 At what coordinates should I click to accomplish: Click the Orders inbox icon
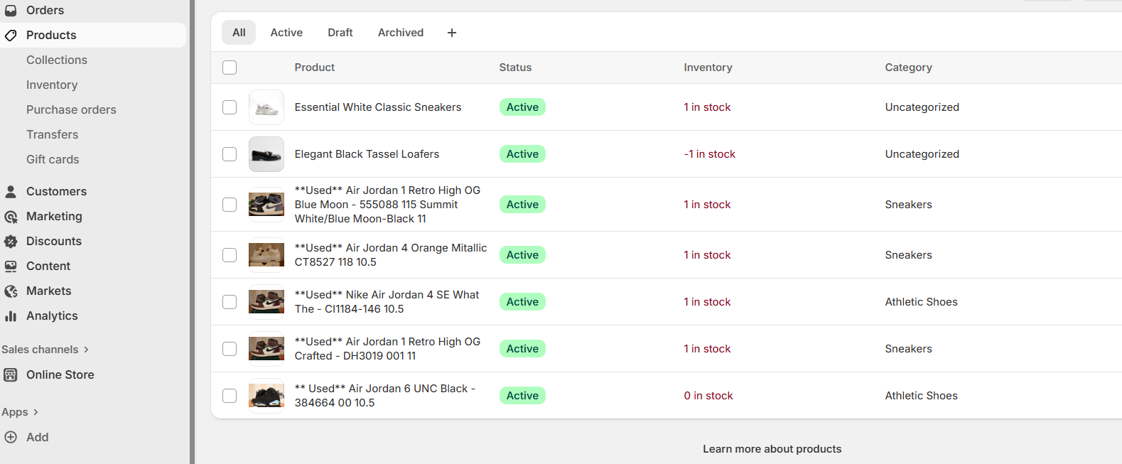click(11, 10)
